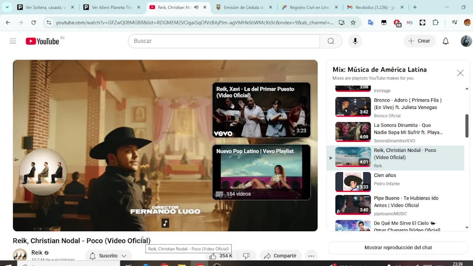View site information icon in address bar

point(48,23)
